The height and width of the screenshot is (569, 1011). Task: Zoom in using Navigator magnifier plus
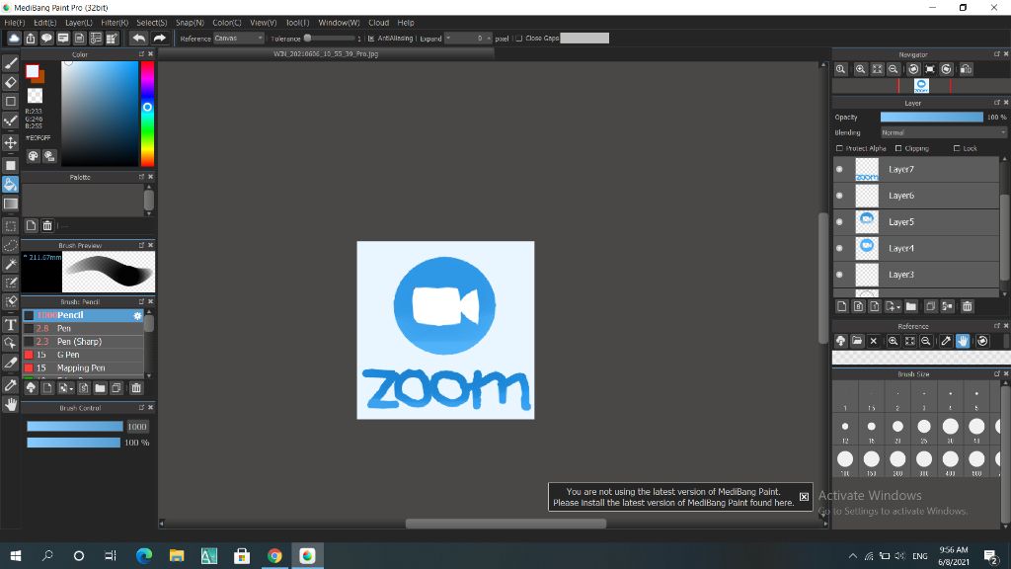860,69
